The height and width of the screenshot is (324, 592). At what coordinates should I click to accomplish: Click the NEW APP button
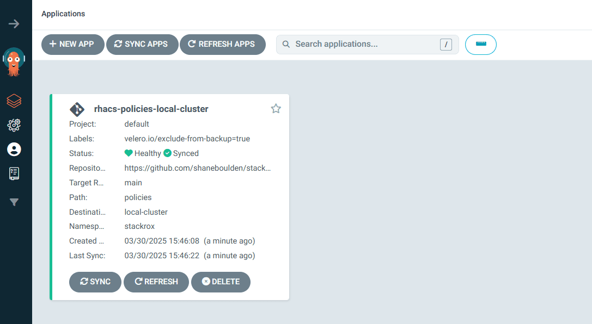point(72,45)
